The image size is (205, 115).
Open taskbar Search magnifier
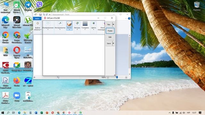8,113
